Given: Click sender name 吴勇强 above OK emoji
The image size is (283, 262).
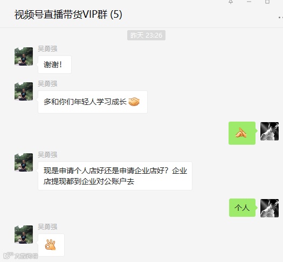Looking at the screenshot, I should coord(47,226).
